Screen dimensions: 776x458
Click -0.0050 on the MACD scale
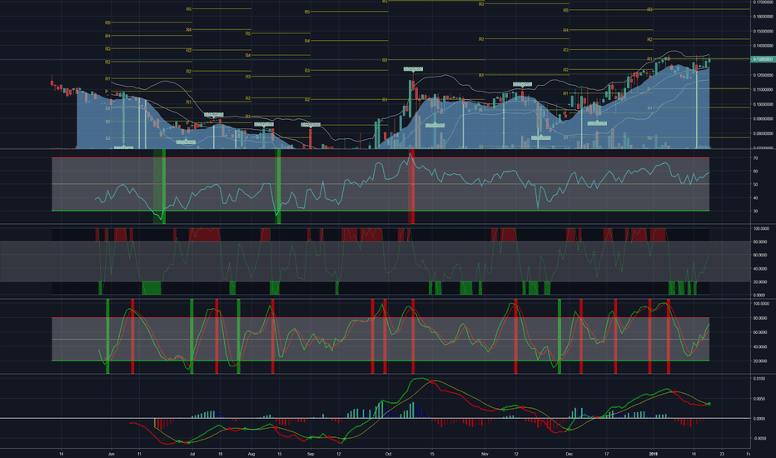[759, 438]
